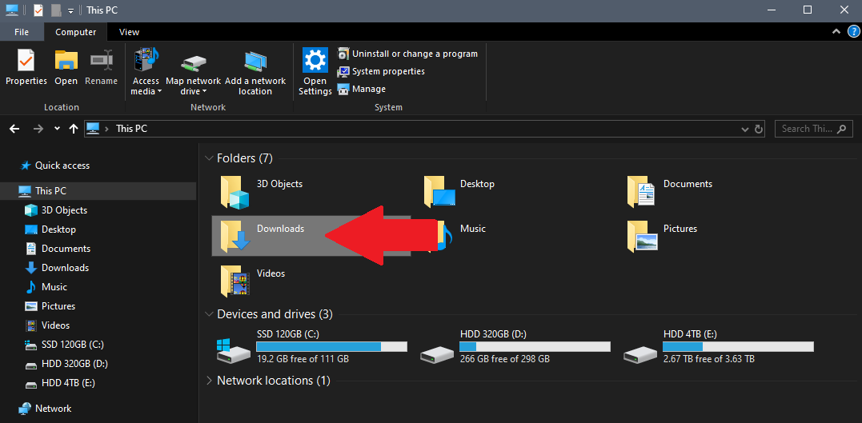Select the 3D Objects folder icon
The height and width of the screenshot is (423, 862).
(235, 192)
